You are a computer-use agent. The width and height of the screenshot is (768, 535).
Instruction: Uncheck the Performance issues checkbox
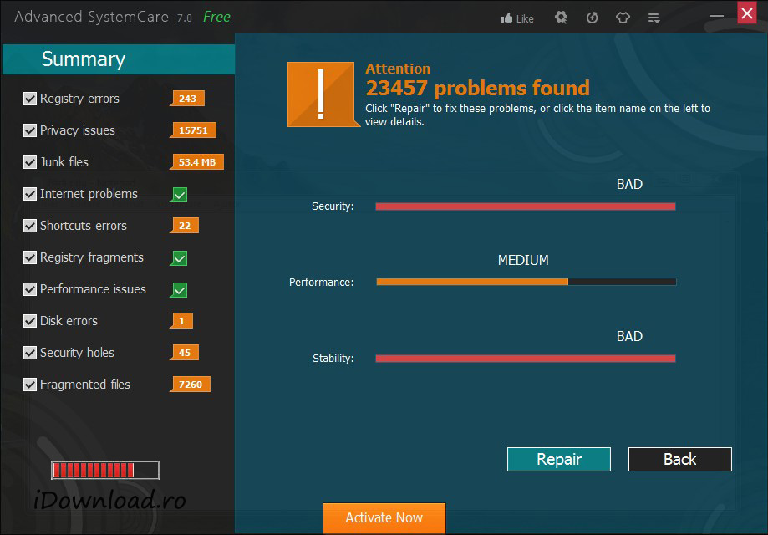click(30, 289)
